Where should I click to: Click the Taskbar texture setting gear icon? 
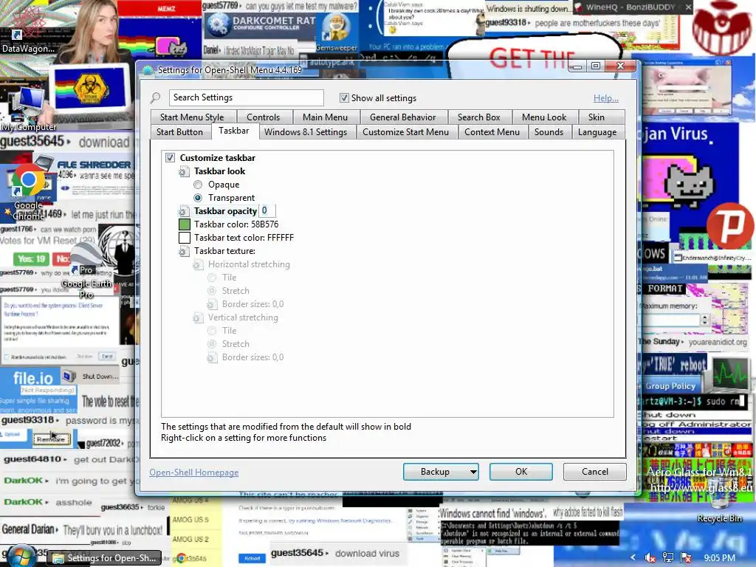[184, 251]
